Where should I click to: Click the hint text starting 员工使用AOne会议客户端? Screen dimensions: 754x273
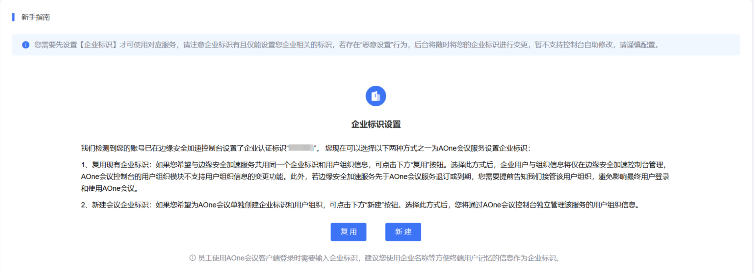tap(379, 258)
